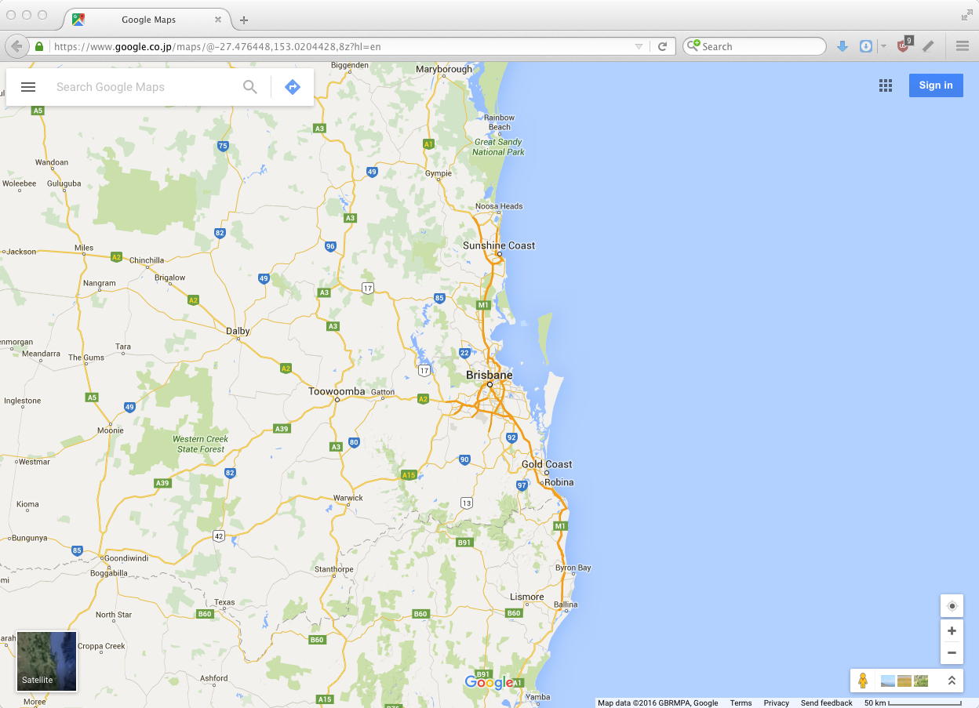Screen dimensions: 979x708
Task: Click the Gold Coast label
Action: coord(547,464)
